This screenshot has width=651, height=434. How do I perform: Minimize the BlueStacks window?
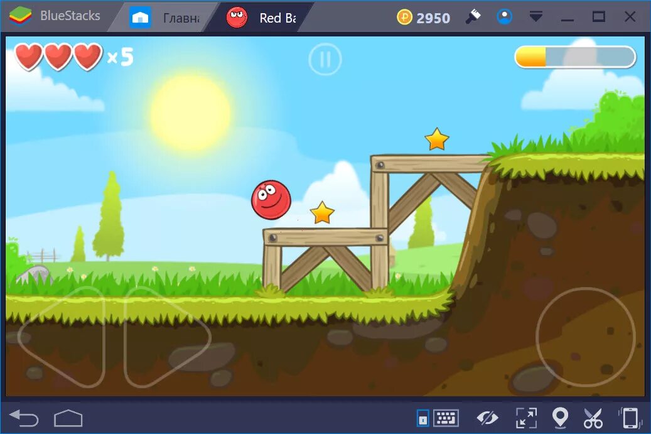pos(568,19)
